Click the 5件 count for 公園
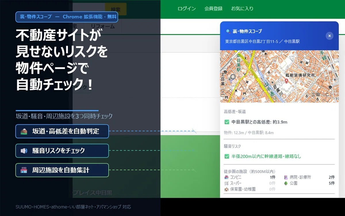 332,183
